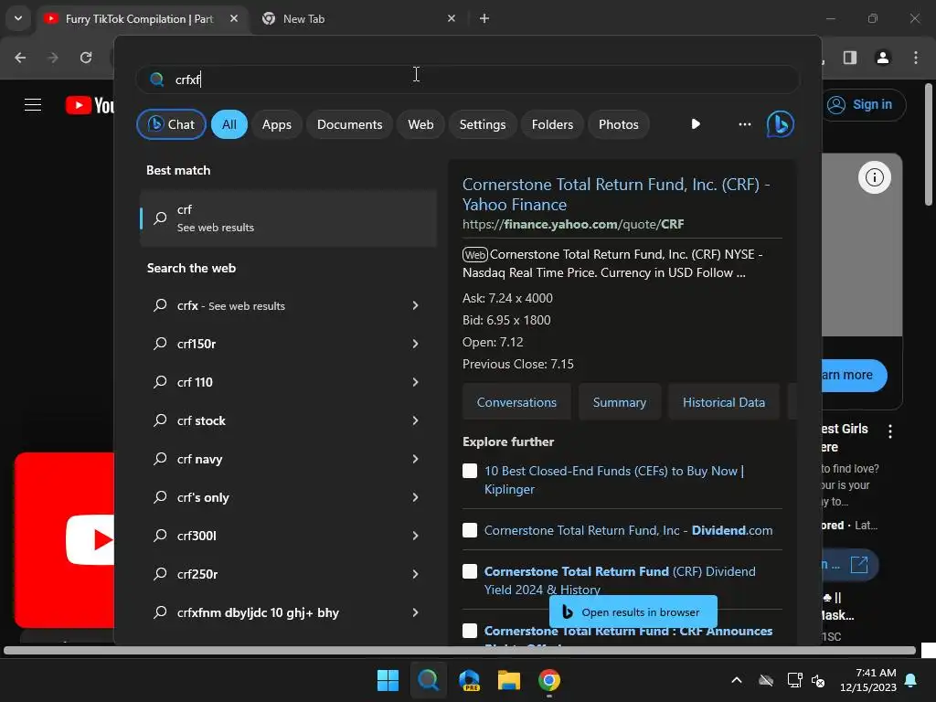Show hidden icons in system tray

click(x=737, y=680)
